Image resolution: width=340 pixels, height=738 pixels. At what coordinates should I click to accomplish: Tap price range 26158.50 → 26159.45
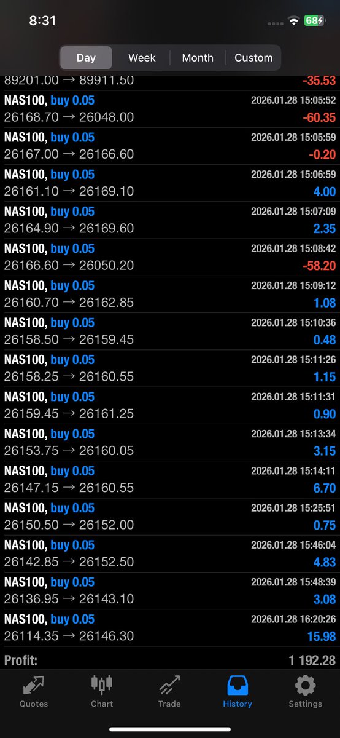[x=69, y=339]
